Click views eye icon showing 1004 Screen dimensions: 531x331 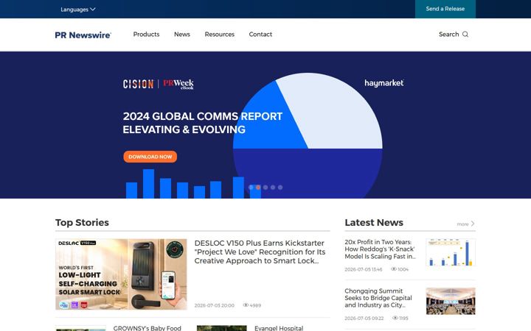point(394,269)
